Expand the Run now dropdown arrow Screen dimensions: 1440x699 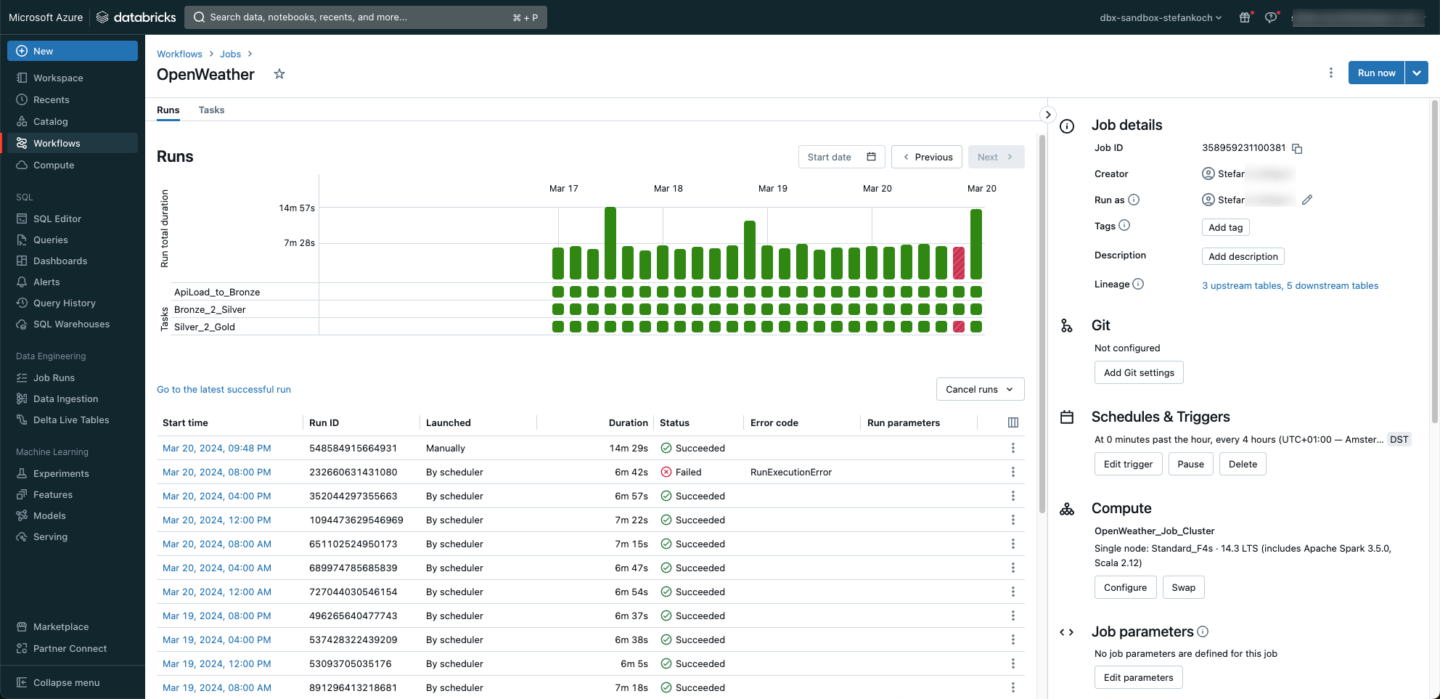coord(1417,73)
